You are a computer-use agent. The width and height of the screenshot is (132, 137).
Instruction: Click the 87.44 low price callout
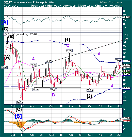tap(36, 90)
